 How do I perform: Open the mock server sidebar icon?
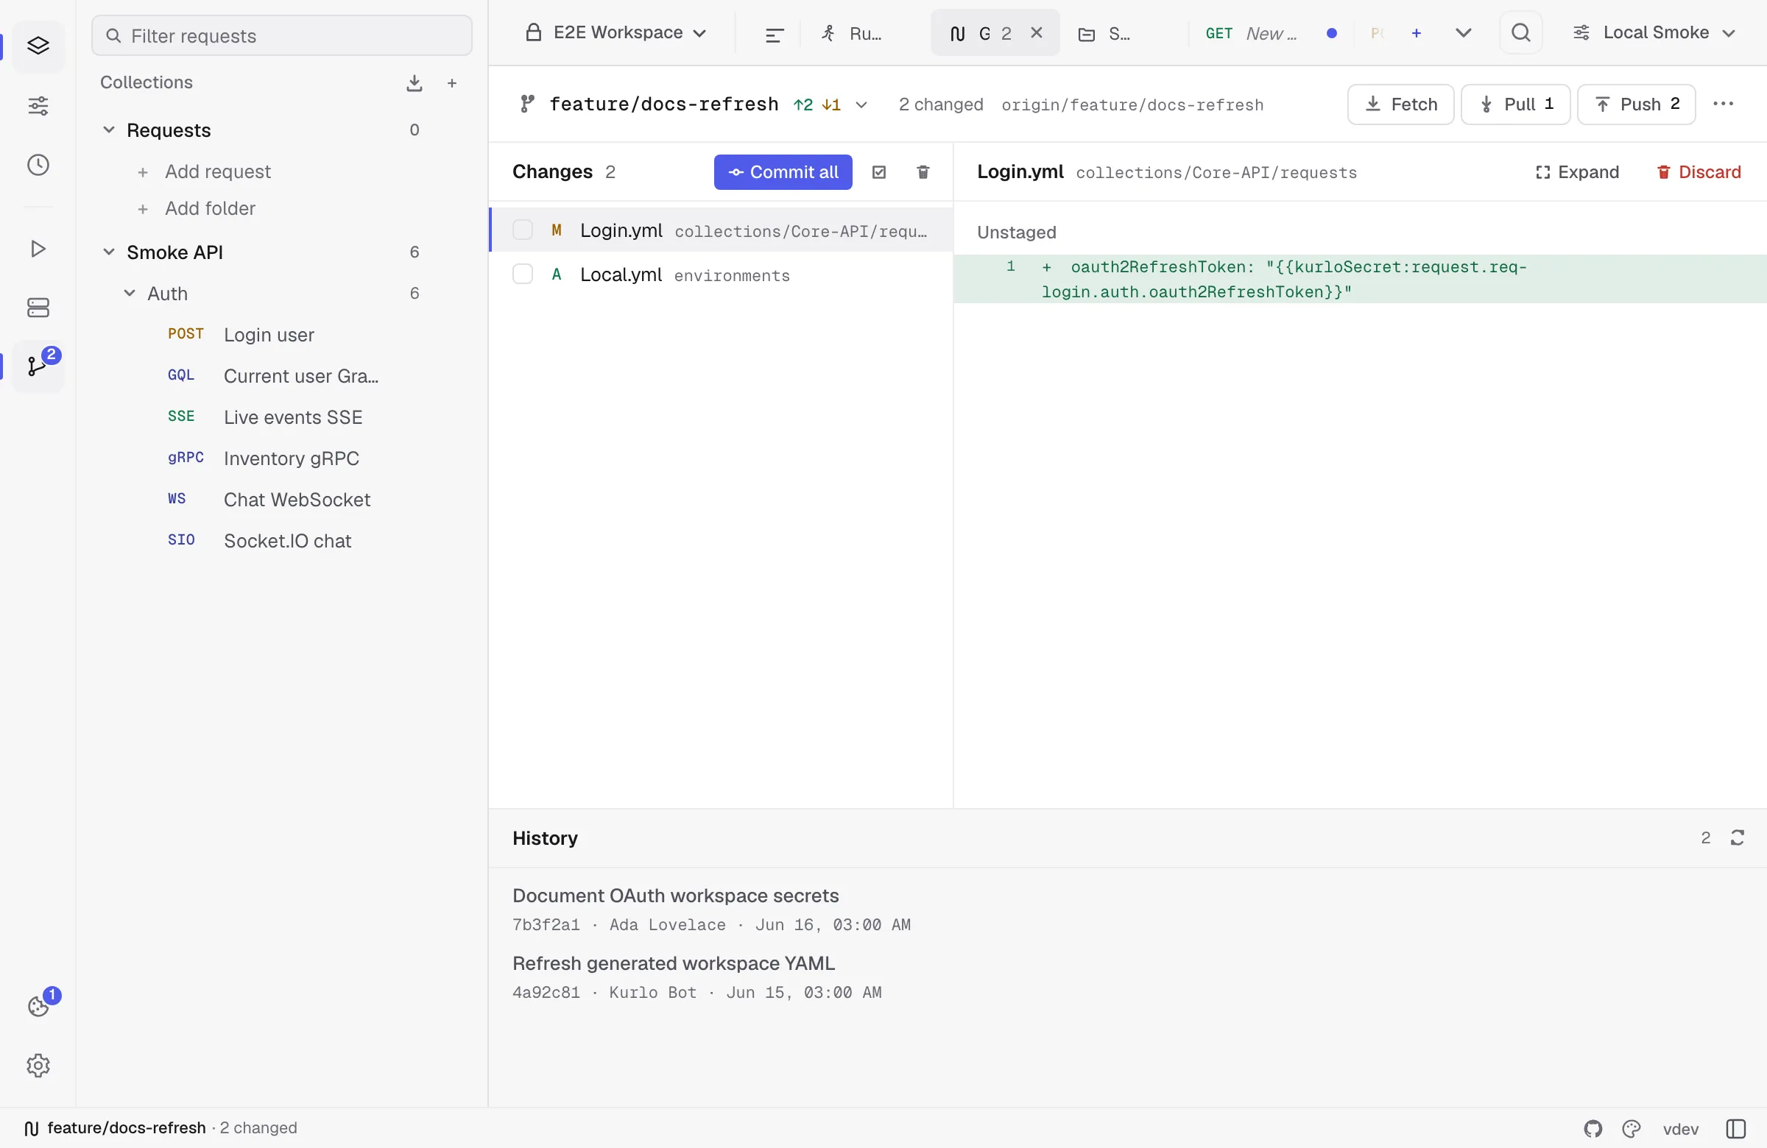(x=38, y=307)
